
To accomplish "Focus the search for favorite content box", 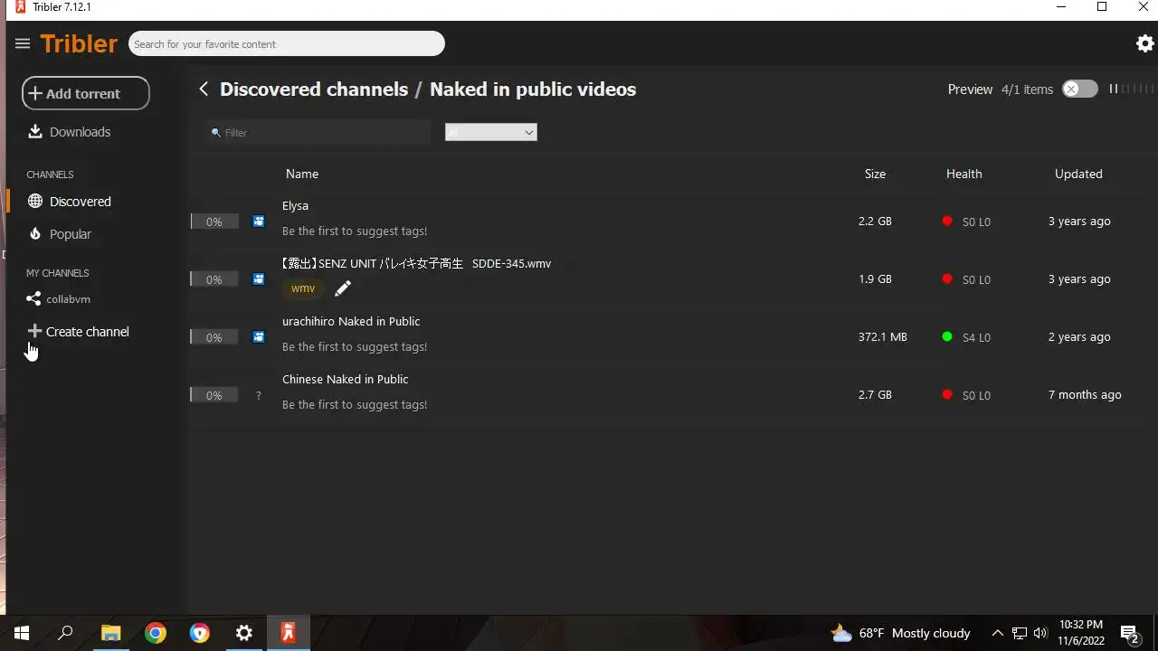I will tap(287, 43).
